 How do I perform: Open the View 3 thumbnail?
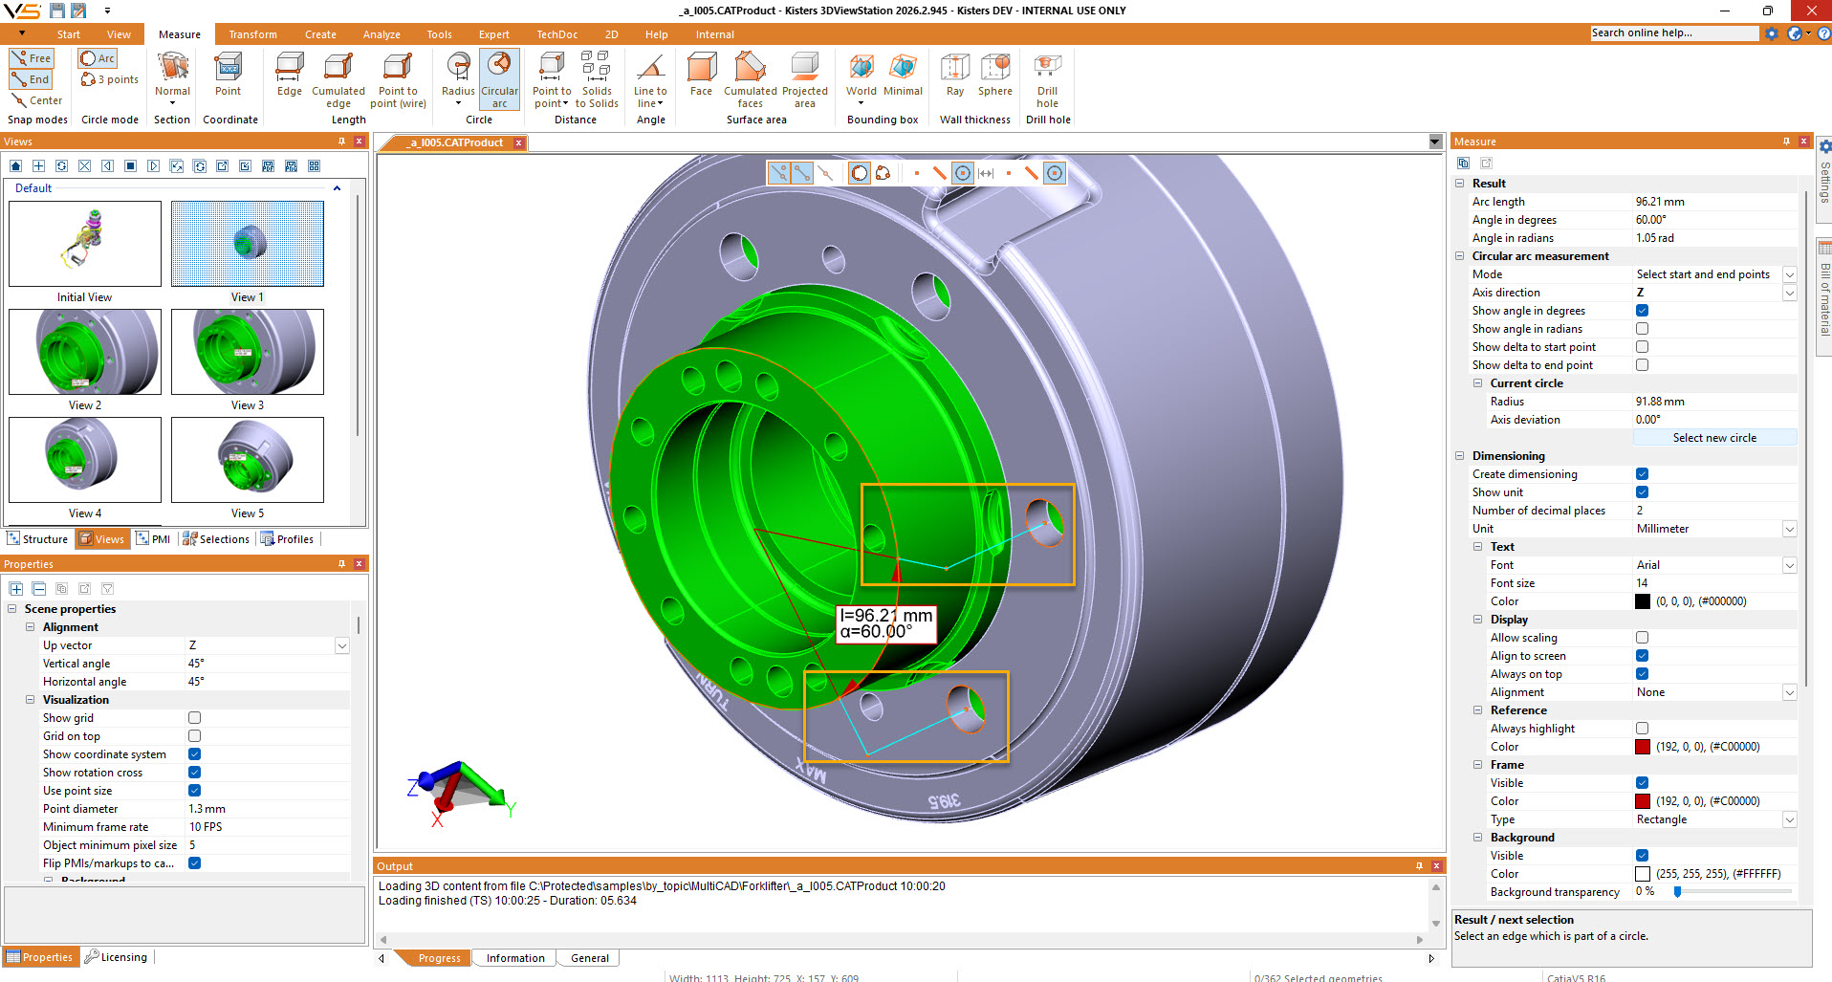248,352
